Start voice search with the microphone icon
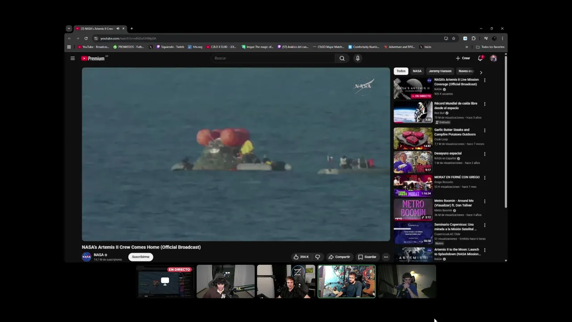Viewport: 572px width, 322px height. point(357,58)
